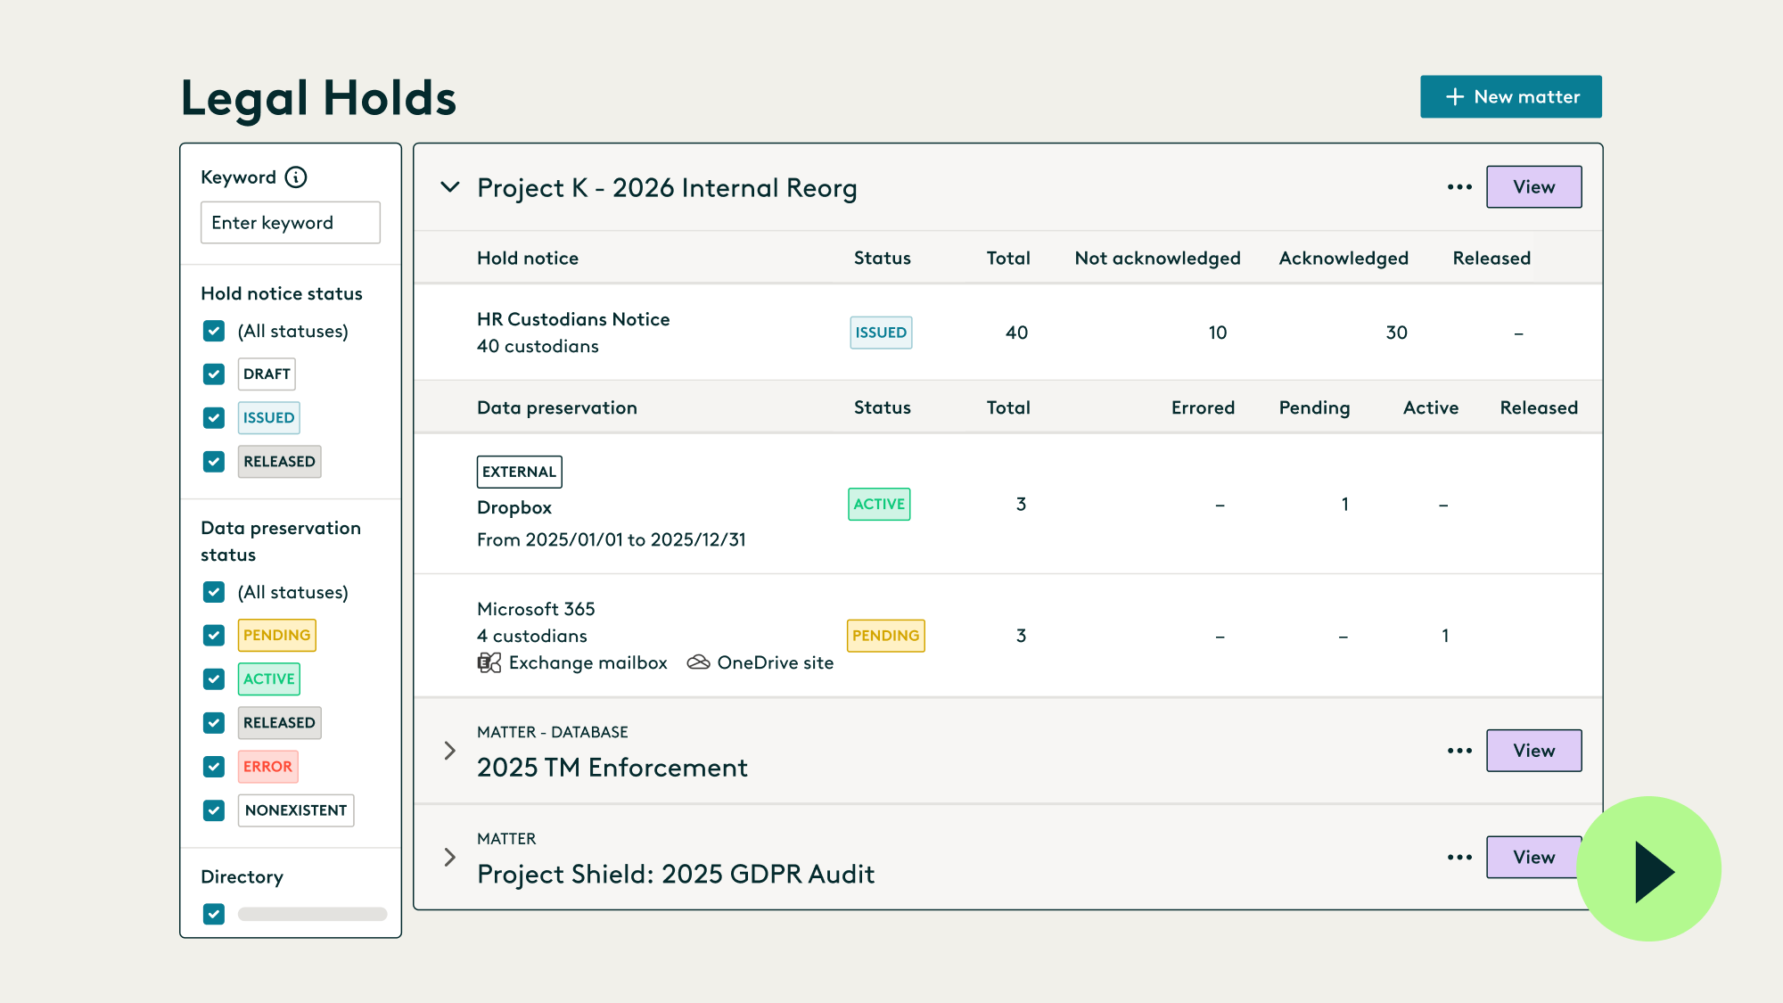Click the NONEXISTENT status badge
Screen dimensions: 1783x1003
tap(296, 810)
